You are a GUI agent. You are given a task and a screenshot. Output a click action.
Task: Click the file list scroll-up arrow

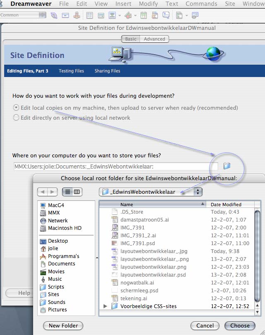(x=257, y=306)
